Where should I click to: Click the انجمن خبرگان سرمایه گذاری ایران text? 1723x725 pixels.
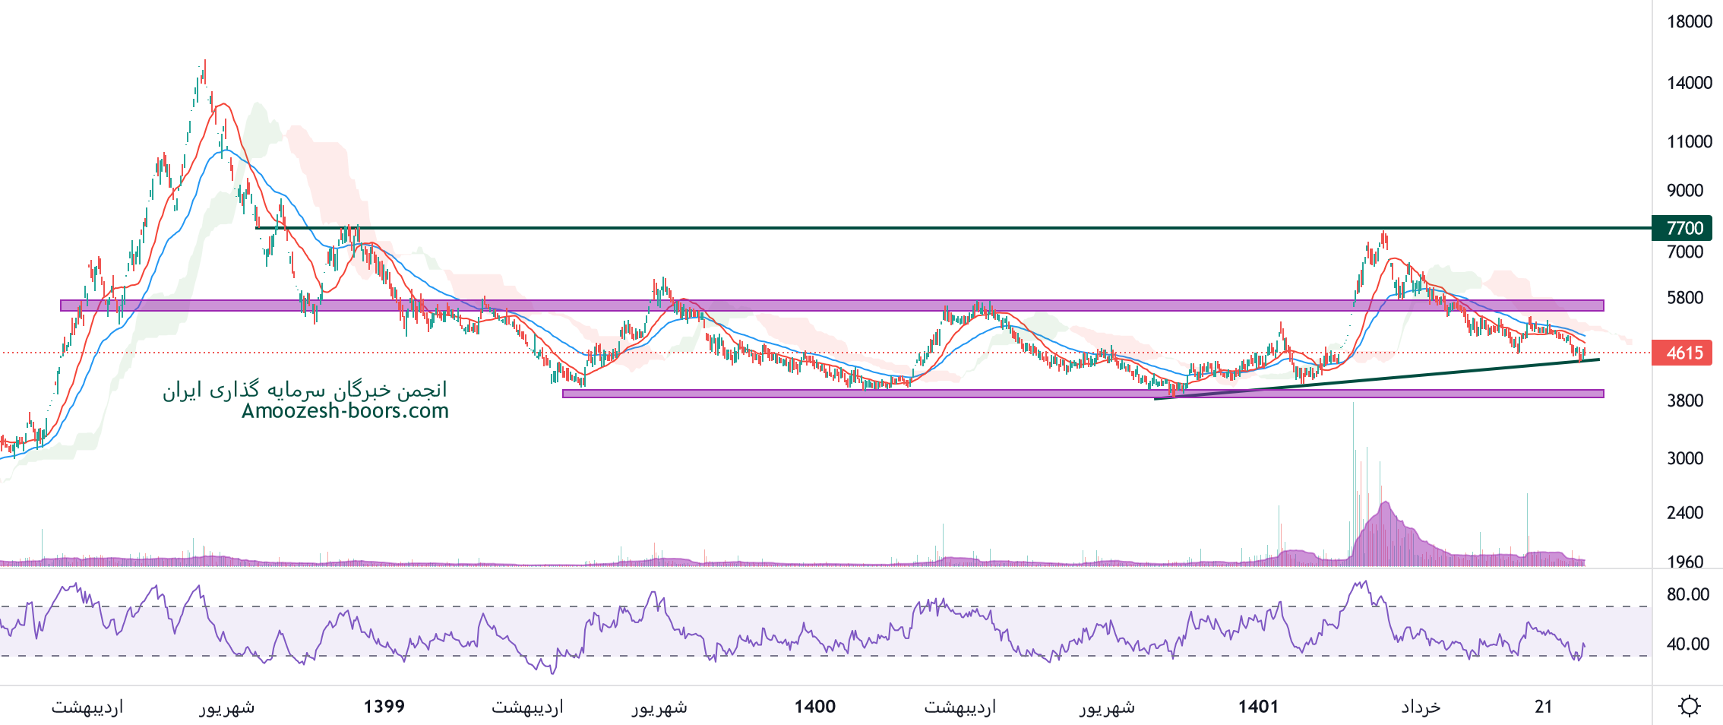point(305,390)
